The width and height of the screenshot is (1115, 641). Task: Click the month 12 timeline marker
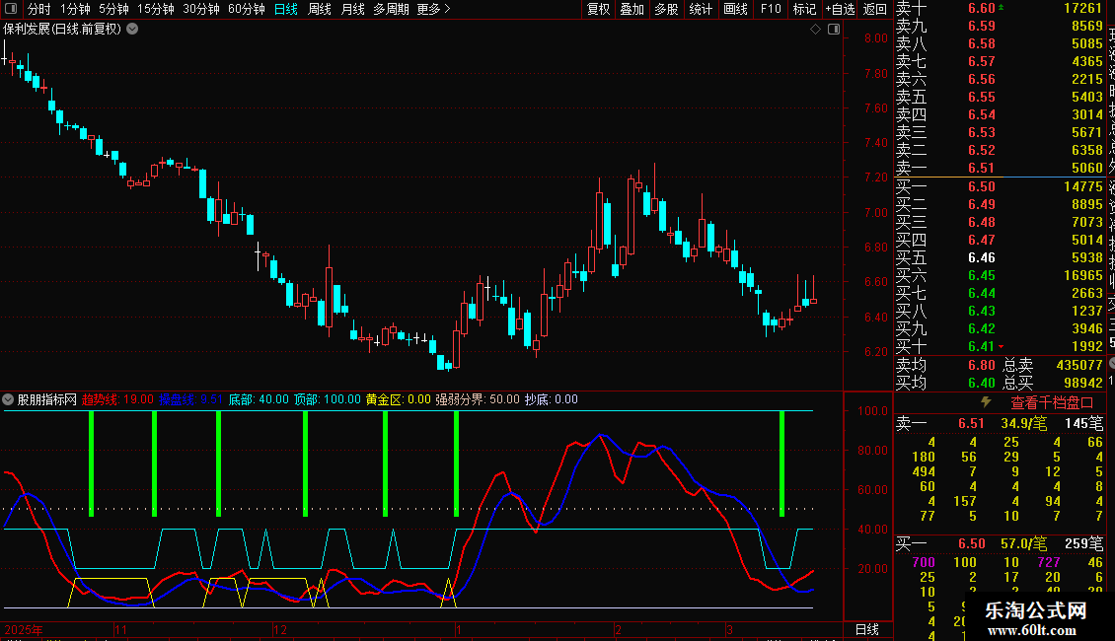(280, 629)
